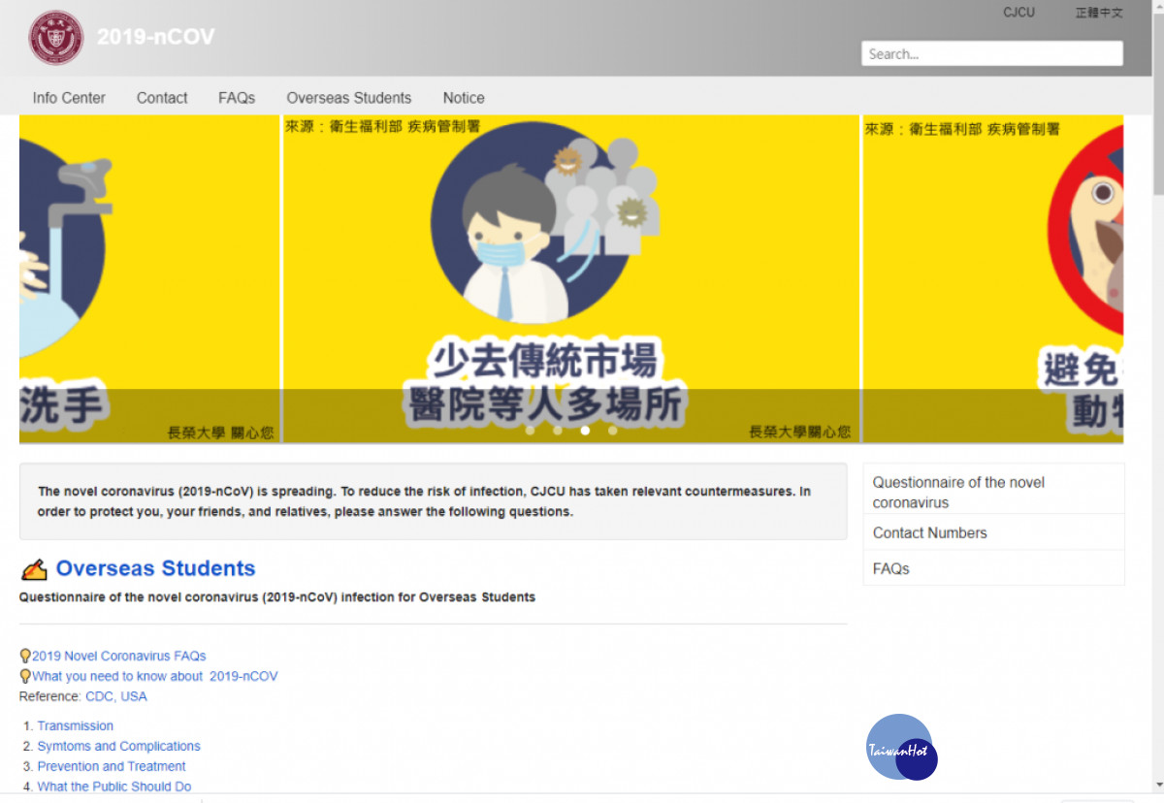
Task: Open Overseas Students in navigation bar
Action: pos(349,98)
